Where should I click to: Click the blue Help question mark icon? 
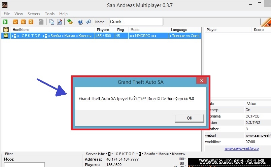click(80, 22)
